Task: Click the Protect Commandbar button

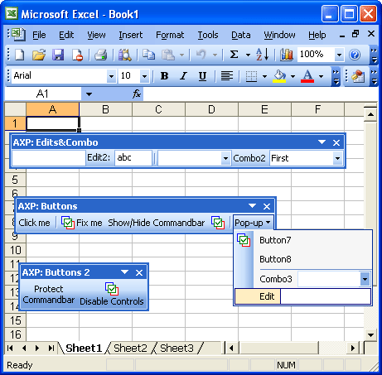Action: point(49,295)
